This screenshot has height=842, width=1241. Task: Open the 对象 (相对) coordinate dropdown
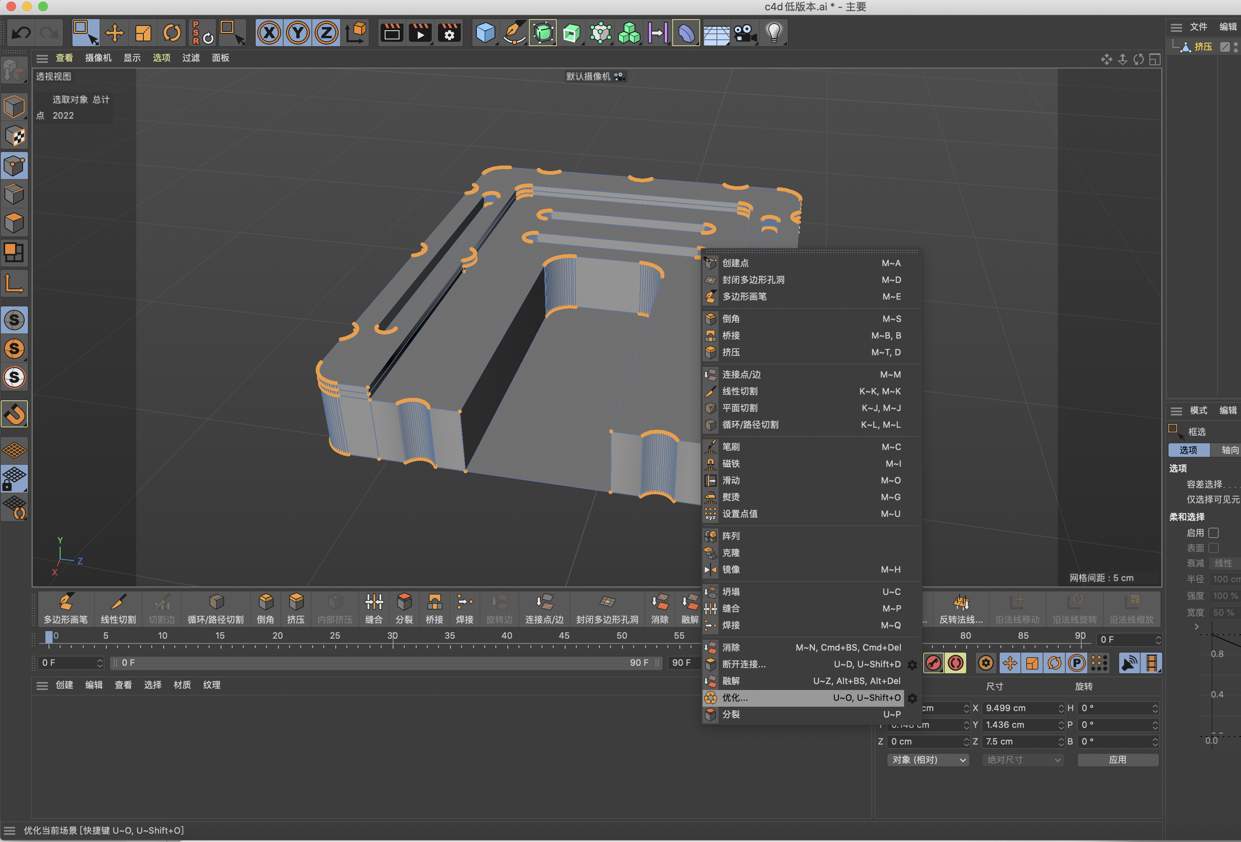tap(928, 759)
